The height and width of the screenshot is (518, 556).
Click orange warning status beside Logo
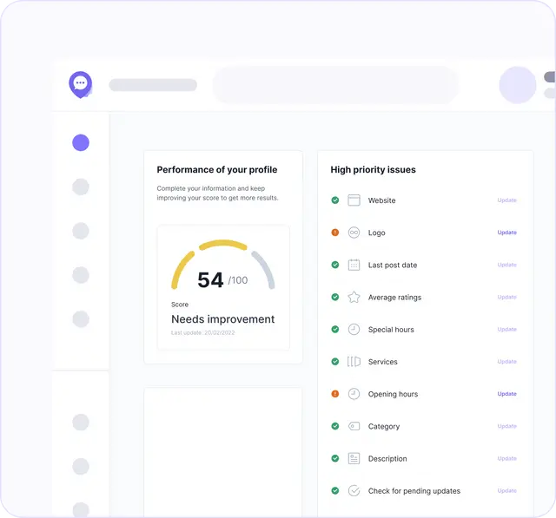pos(335,233)
